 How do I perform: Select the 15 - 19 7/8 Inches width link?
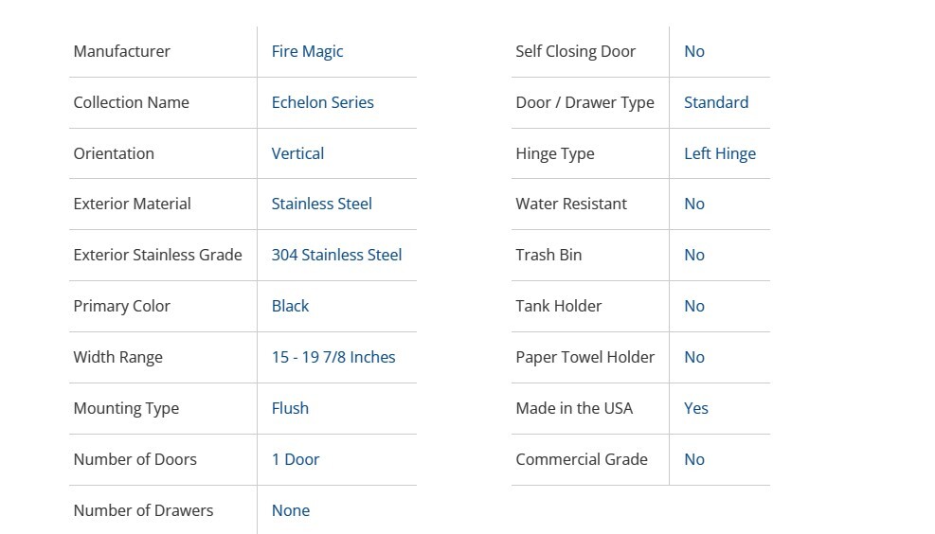(333, 357)
